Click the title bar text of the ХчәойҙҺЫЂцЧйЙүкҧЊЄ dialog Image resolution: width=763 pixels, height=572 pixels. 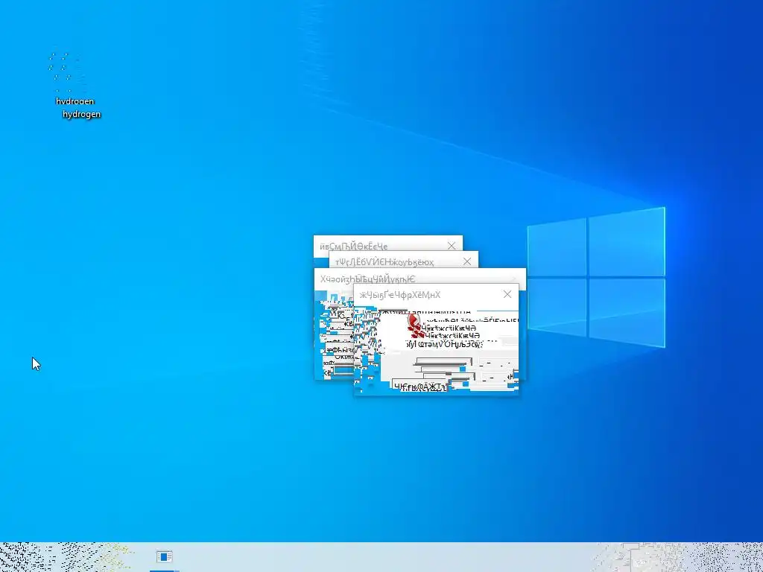[367, 279]
